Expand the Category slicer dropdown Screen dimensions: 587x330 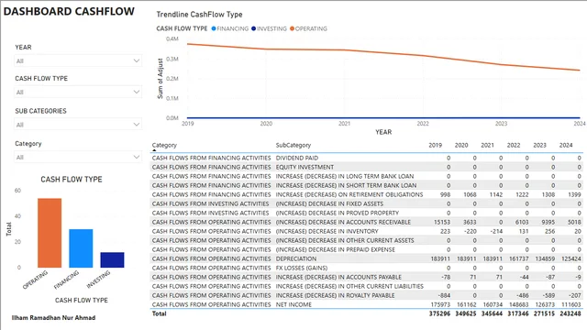coord(78,157)
